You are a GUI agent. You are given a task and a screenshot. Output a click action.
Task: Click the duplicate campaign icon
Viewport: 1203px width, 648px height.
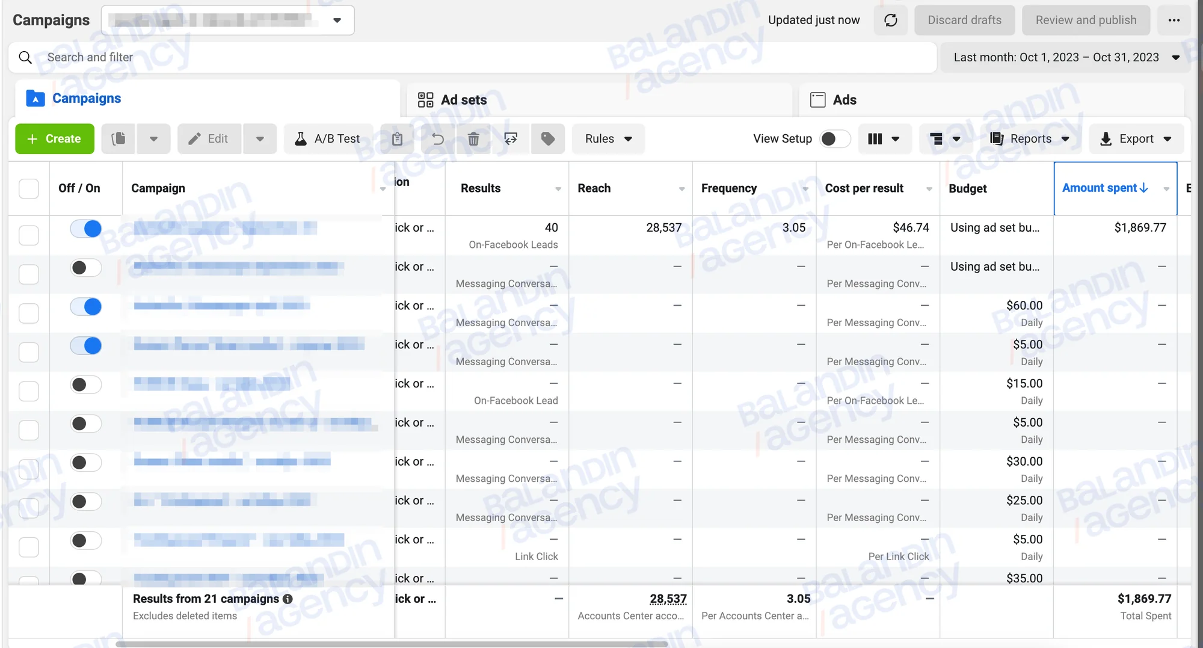(118, 139)
